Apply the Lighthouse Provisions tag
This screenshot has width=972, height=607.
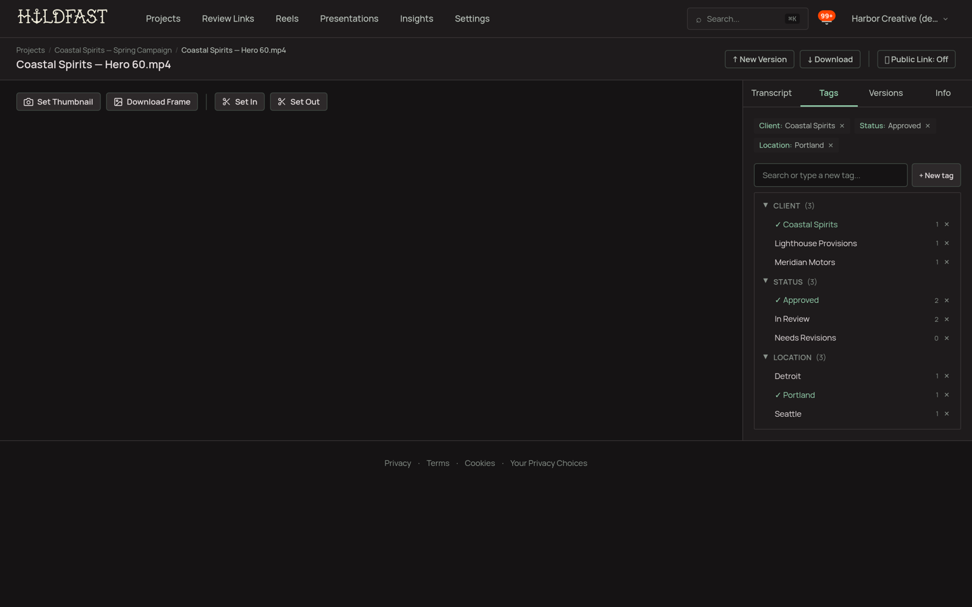[815, 243]
